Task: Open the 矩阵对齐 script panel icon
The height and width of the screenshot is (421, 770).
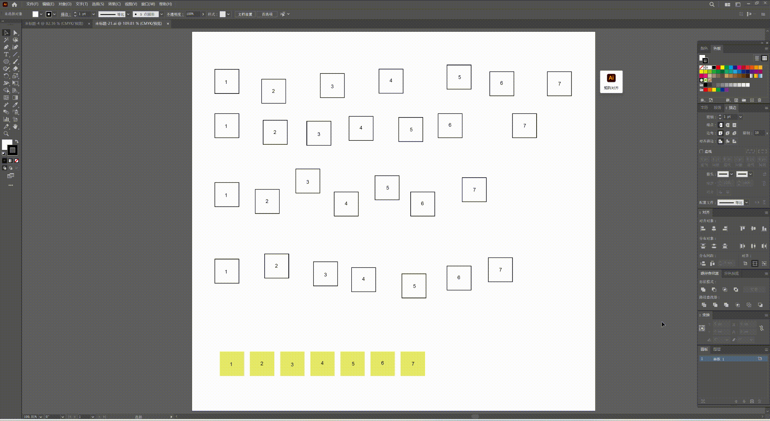Action: tap(611, 82)
